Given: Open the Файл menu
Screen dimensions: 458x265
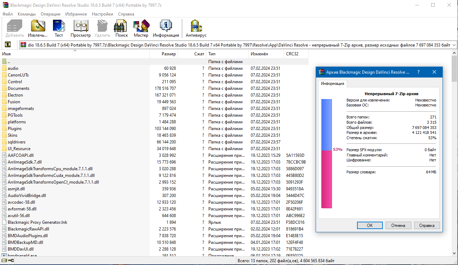Looking at the screenshot, I should (7, 14).
